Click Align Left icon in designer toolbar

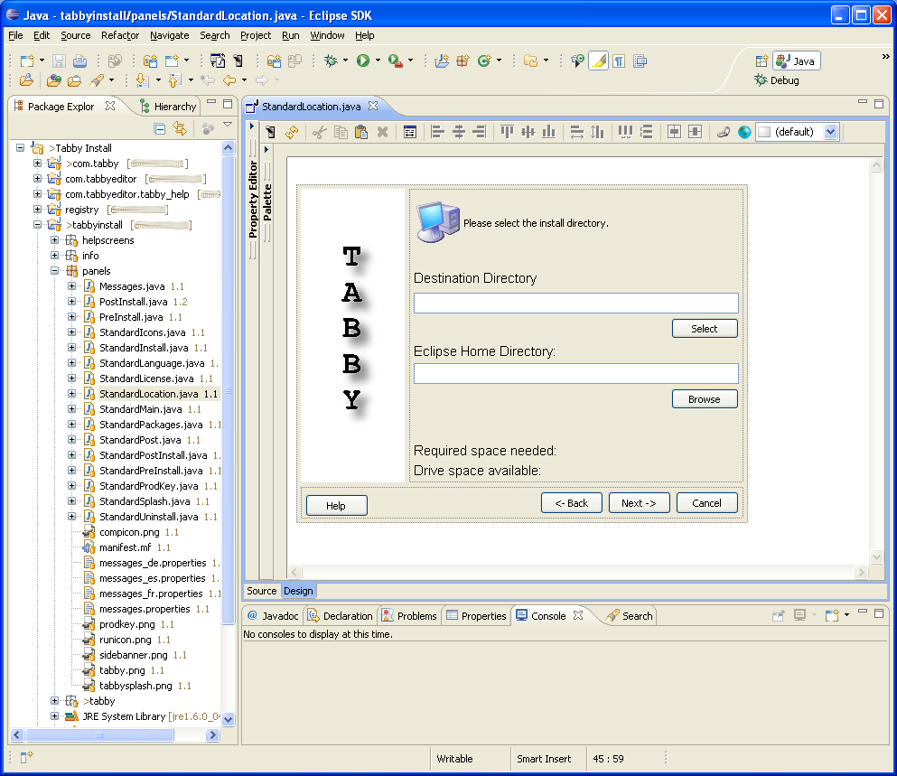[x=437, y=132]
